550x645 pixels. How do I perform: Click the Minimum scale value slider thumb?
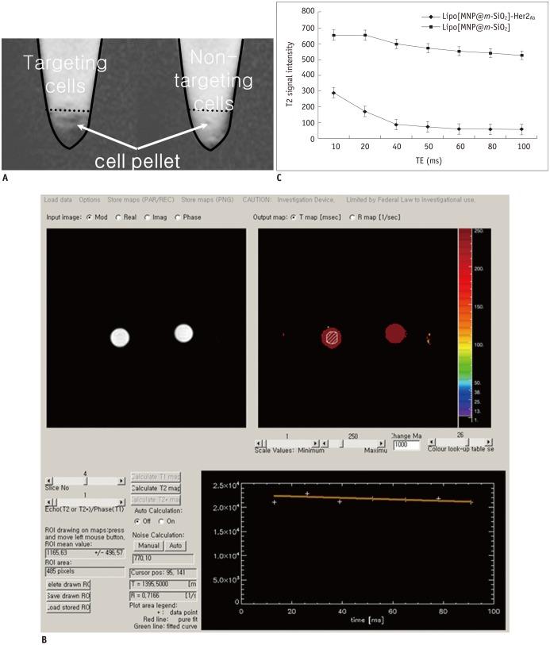pyautogui.click(x=265, y=443)
